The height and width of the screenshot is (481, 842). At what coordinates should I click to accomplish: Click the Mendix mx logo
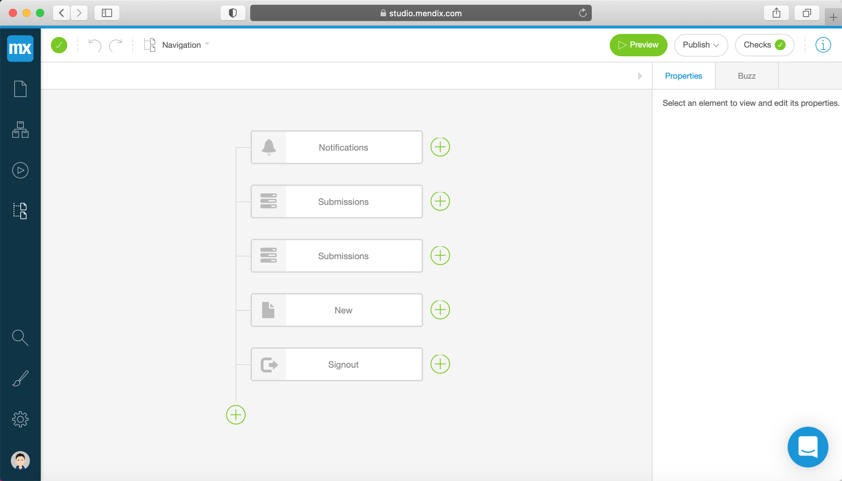click(20, 48)
